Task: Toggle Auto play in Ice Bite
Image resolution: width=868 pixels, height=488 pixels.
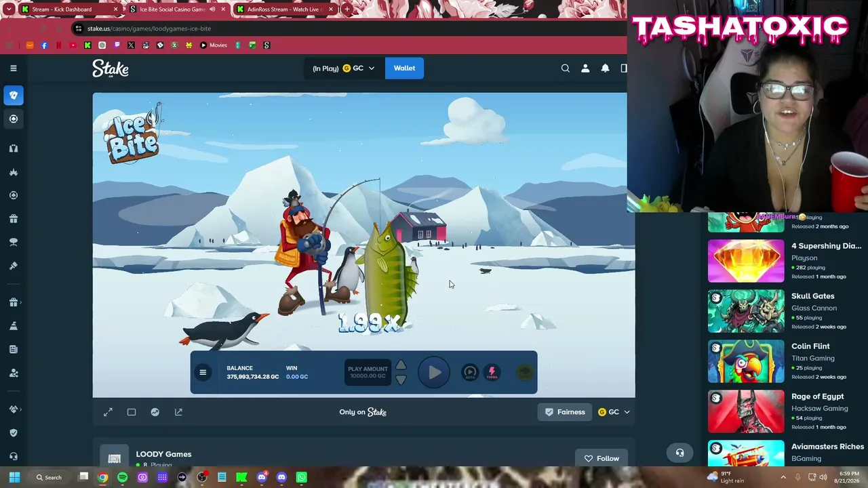Action: 470,372
